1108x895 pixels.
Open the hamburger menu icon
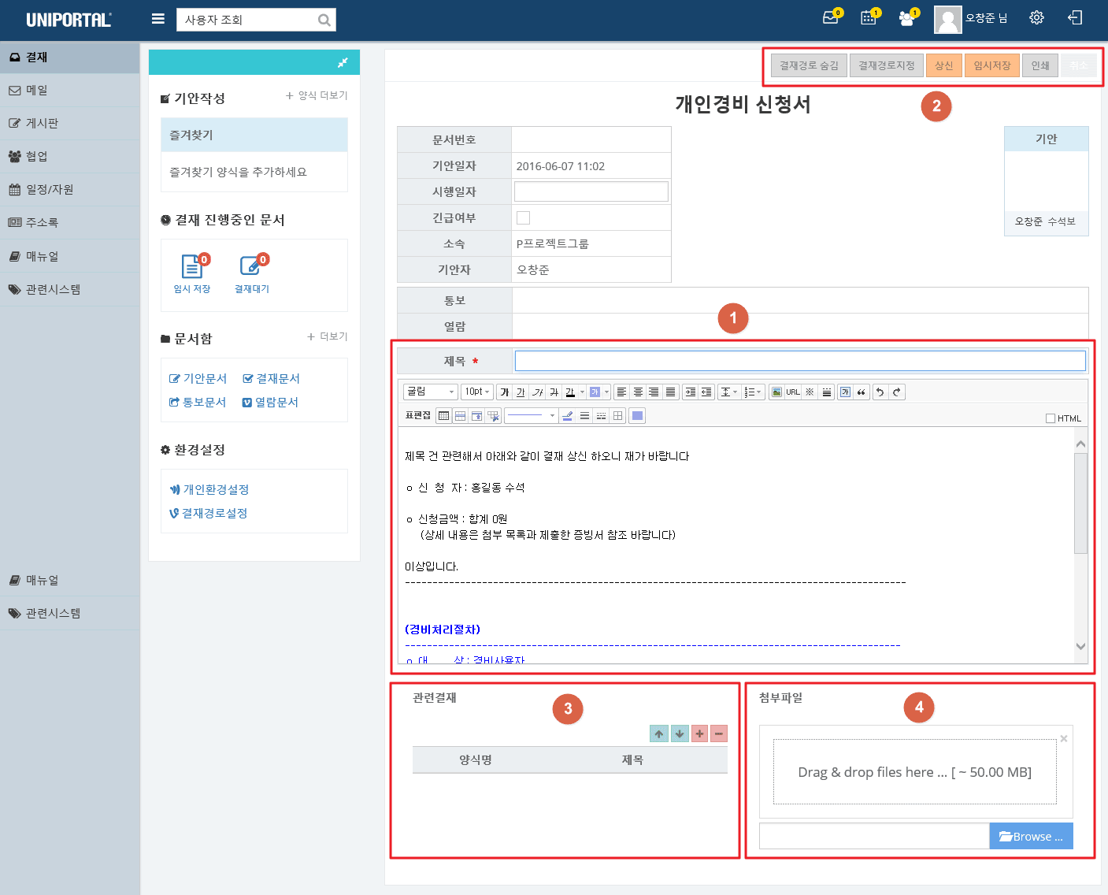[158, 18]
